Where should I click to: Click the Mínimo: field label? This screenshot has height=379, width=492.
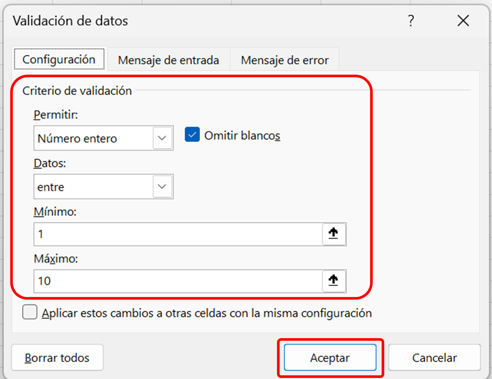(55, 212)
